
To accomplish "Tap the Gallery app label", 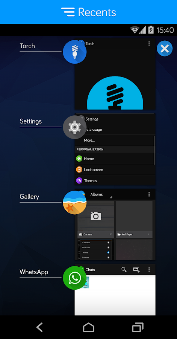I will click(29, 197).
